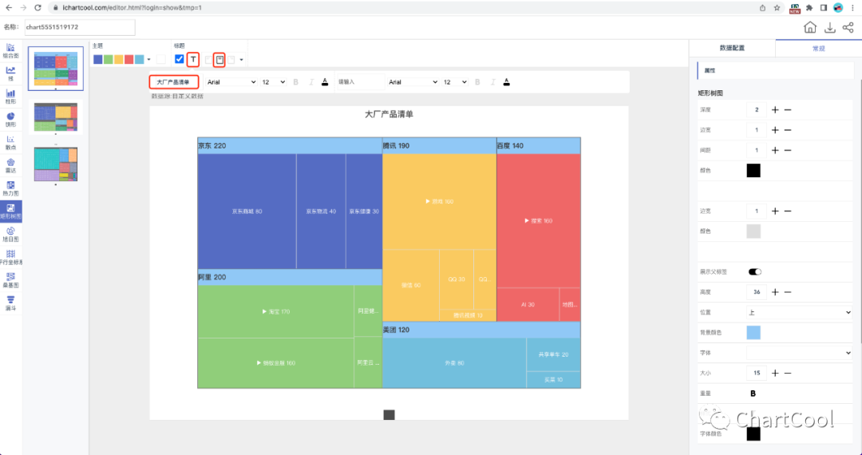Decrease 深度 depth with minus button
Screen dimensions: 862x455
point(788,110)
